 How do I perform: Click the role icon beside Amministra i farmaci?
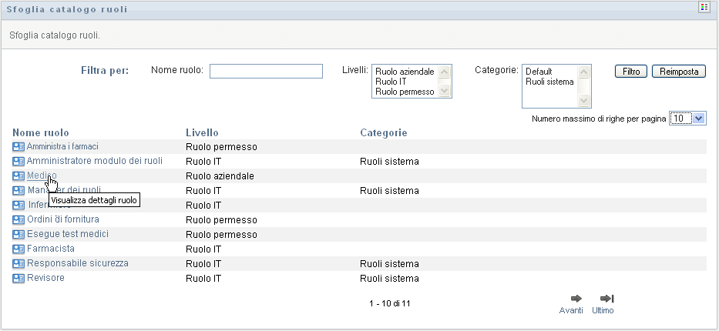click(18, 146)
